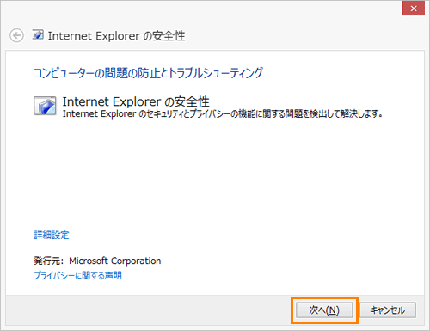
Task: Click the 発行元: Microsoft Corporation text
Action: [x=97, y=261]
